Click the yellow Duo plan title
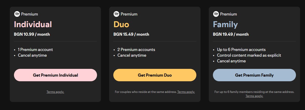 pyautogui.click(x=121, y=24)
